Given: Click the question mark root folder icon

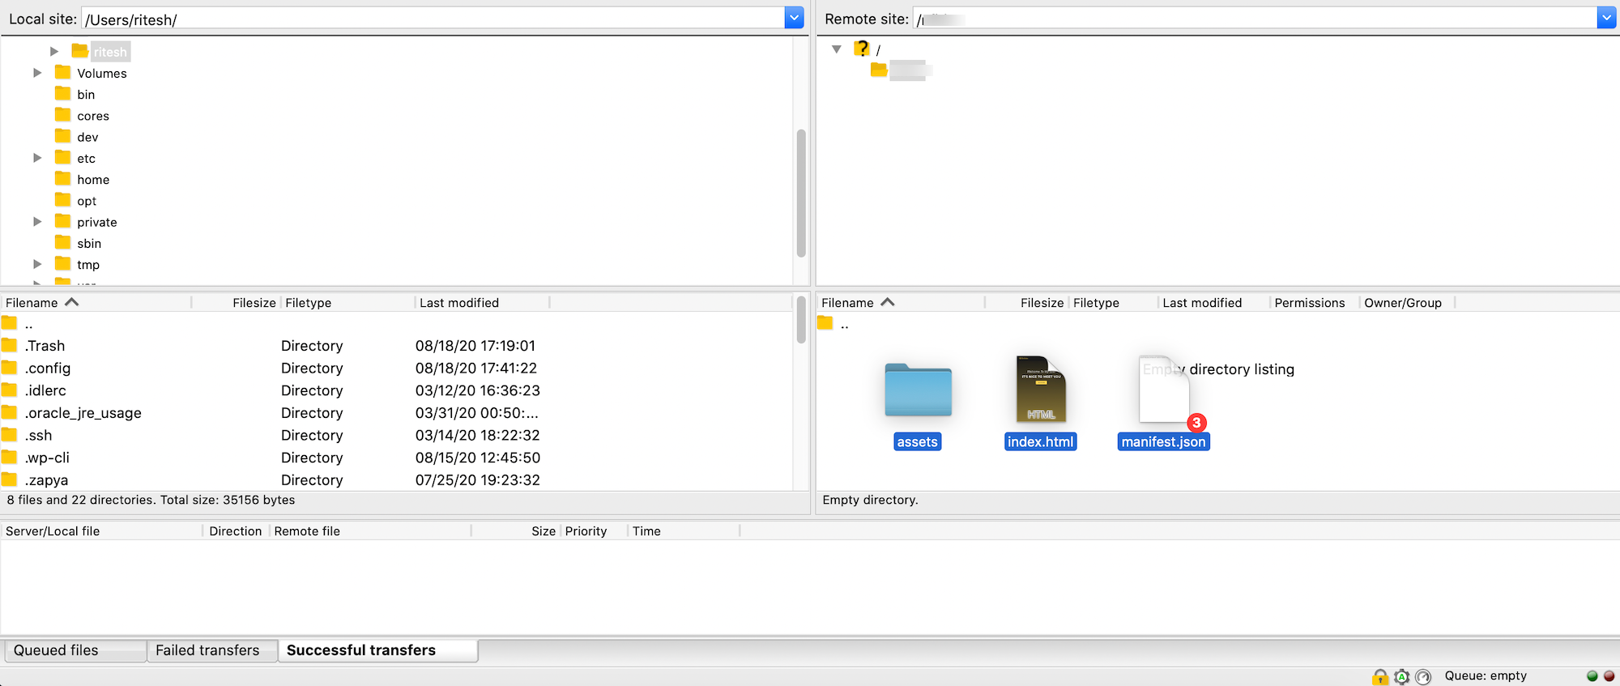Looking at the screenshot, I should [862, 49].
